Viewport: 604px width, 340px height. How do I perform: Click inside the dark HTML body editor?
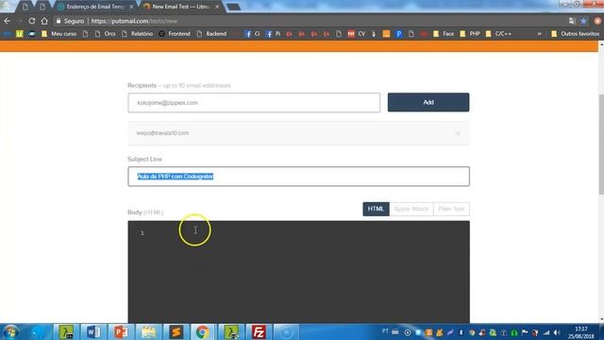pyautogui.click(x=298, y=272)
